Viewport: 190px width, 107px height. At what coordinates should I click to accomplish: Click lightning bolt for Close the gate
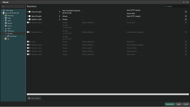[59, 12]
